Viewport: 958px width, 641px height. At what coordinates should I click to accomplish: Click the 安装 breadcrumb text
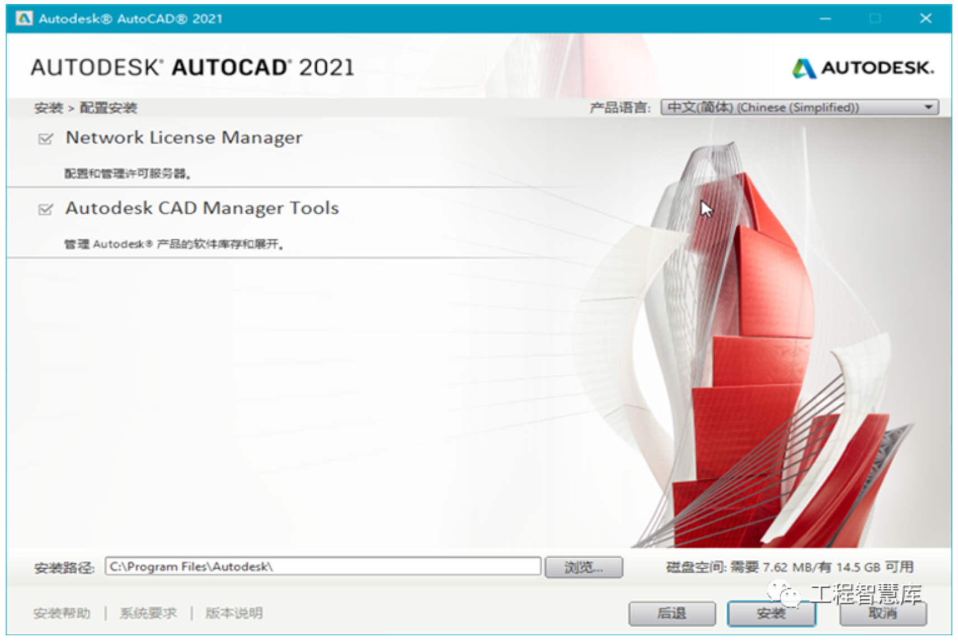(x=48, y=108)
